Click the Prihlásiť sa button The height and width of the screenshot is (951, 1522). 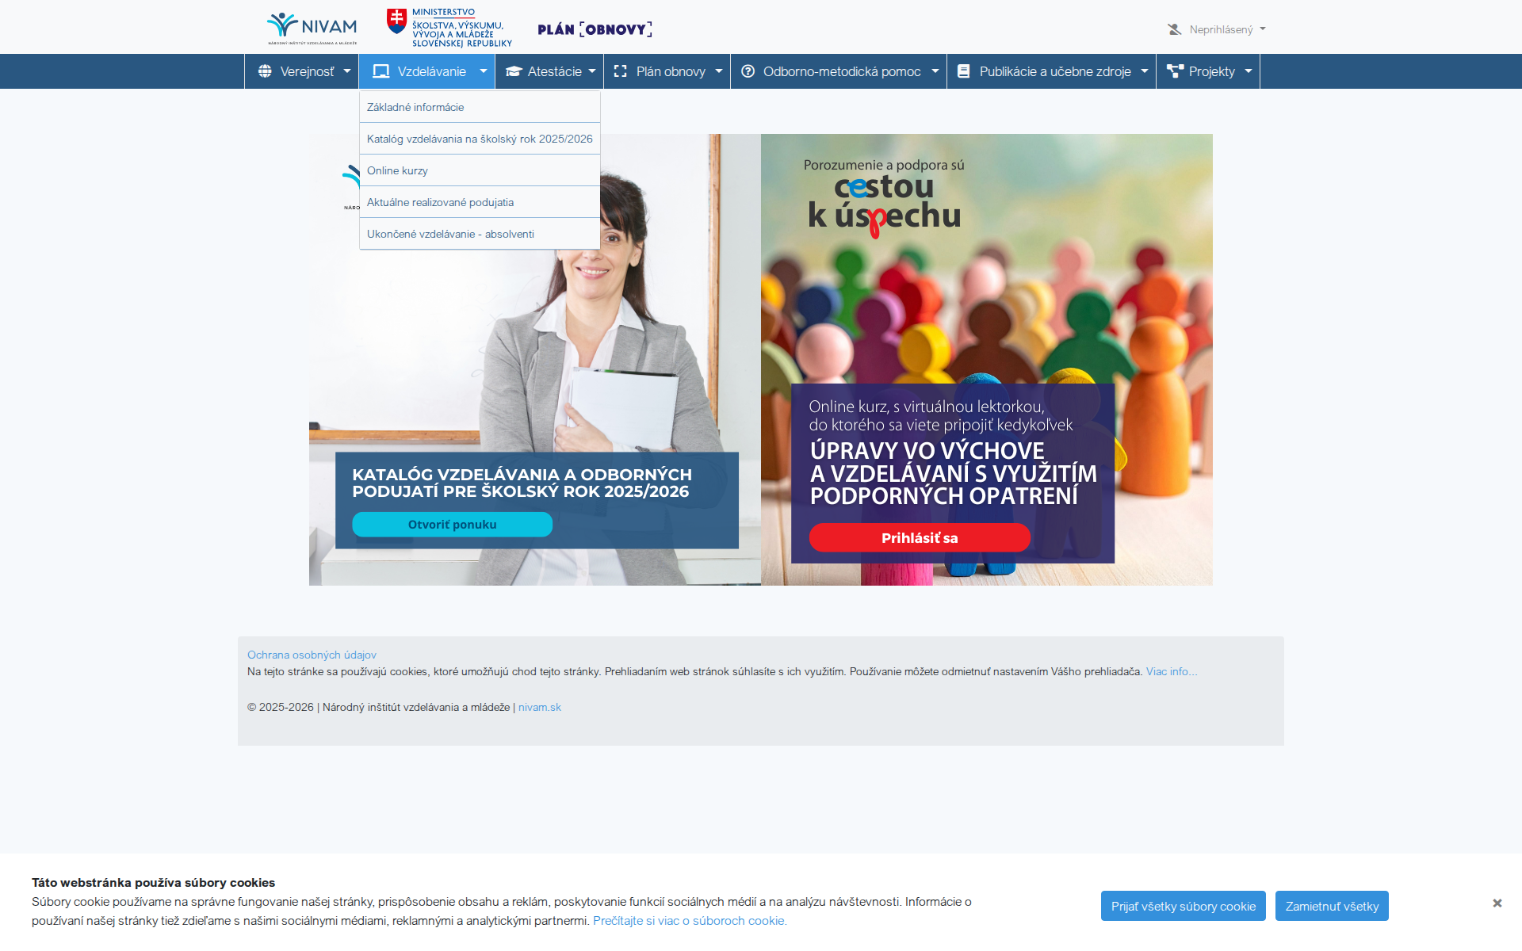pos(919,537)
